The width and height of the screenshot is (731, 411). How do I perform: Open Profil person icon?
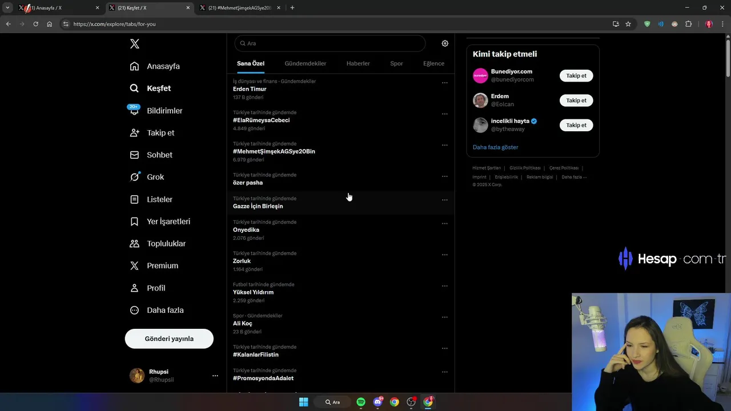tap(134, 288)
